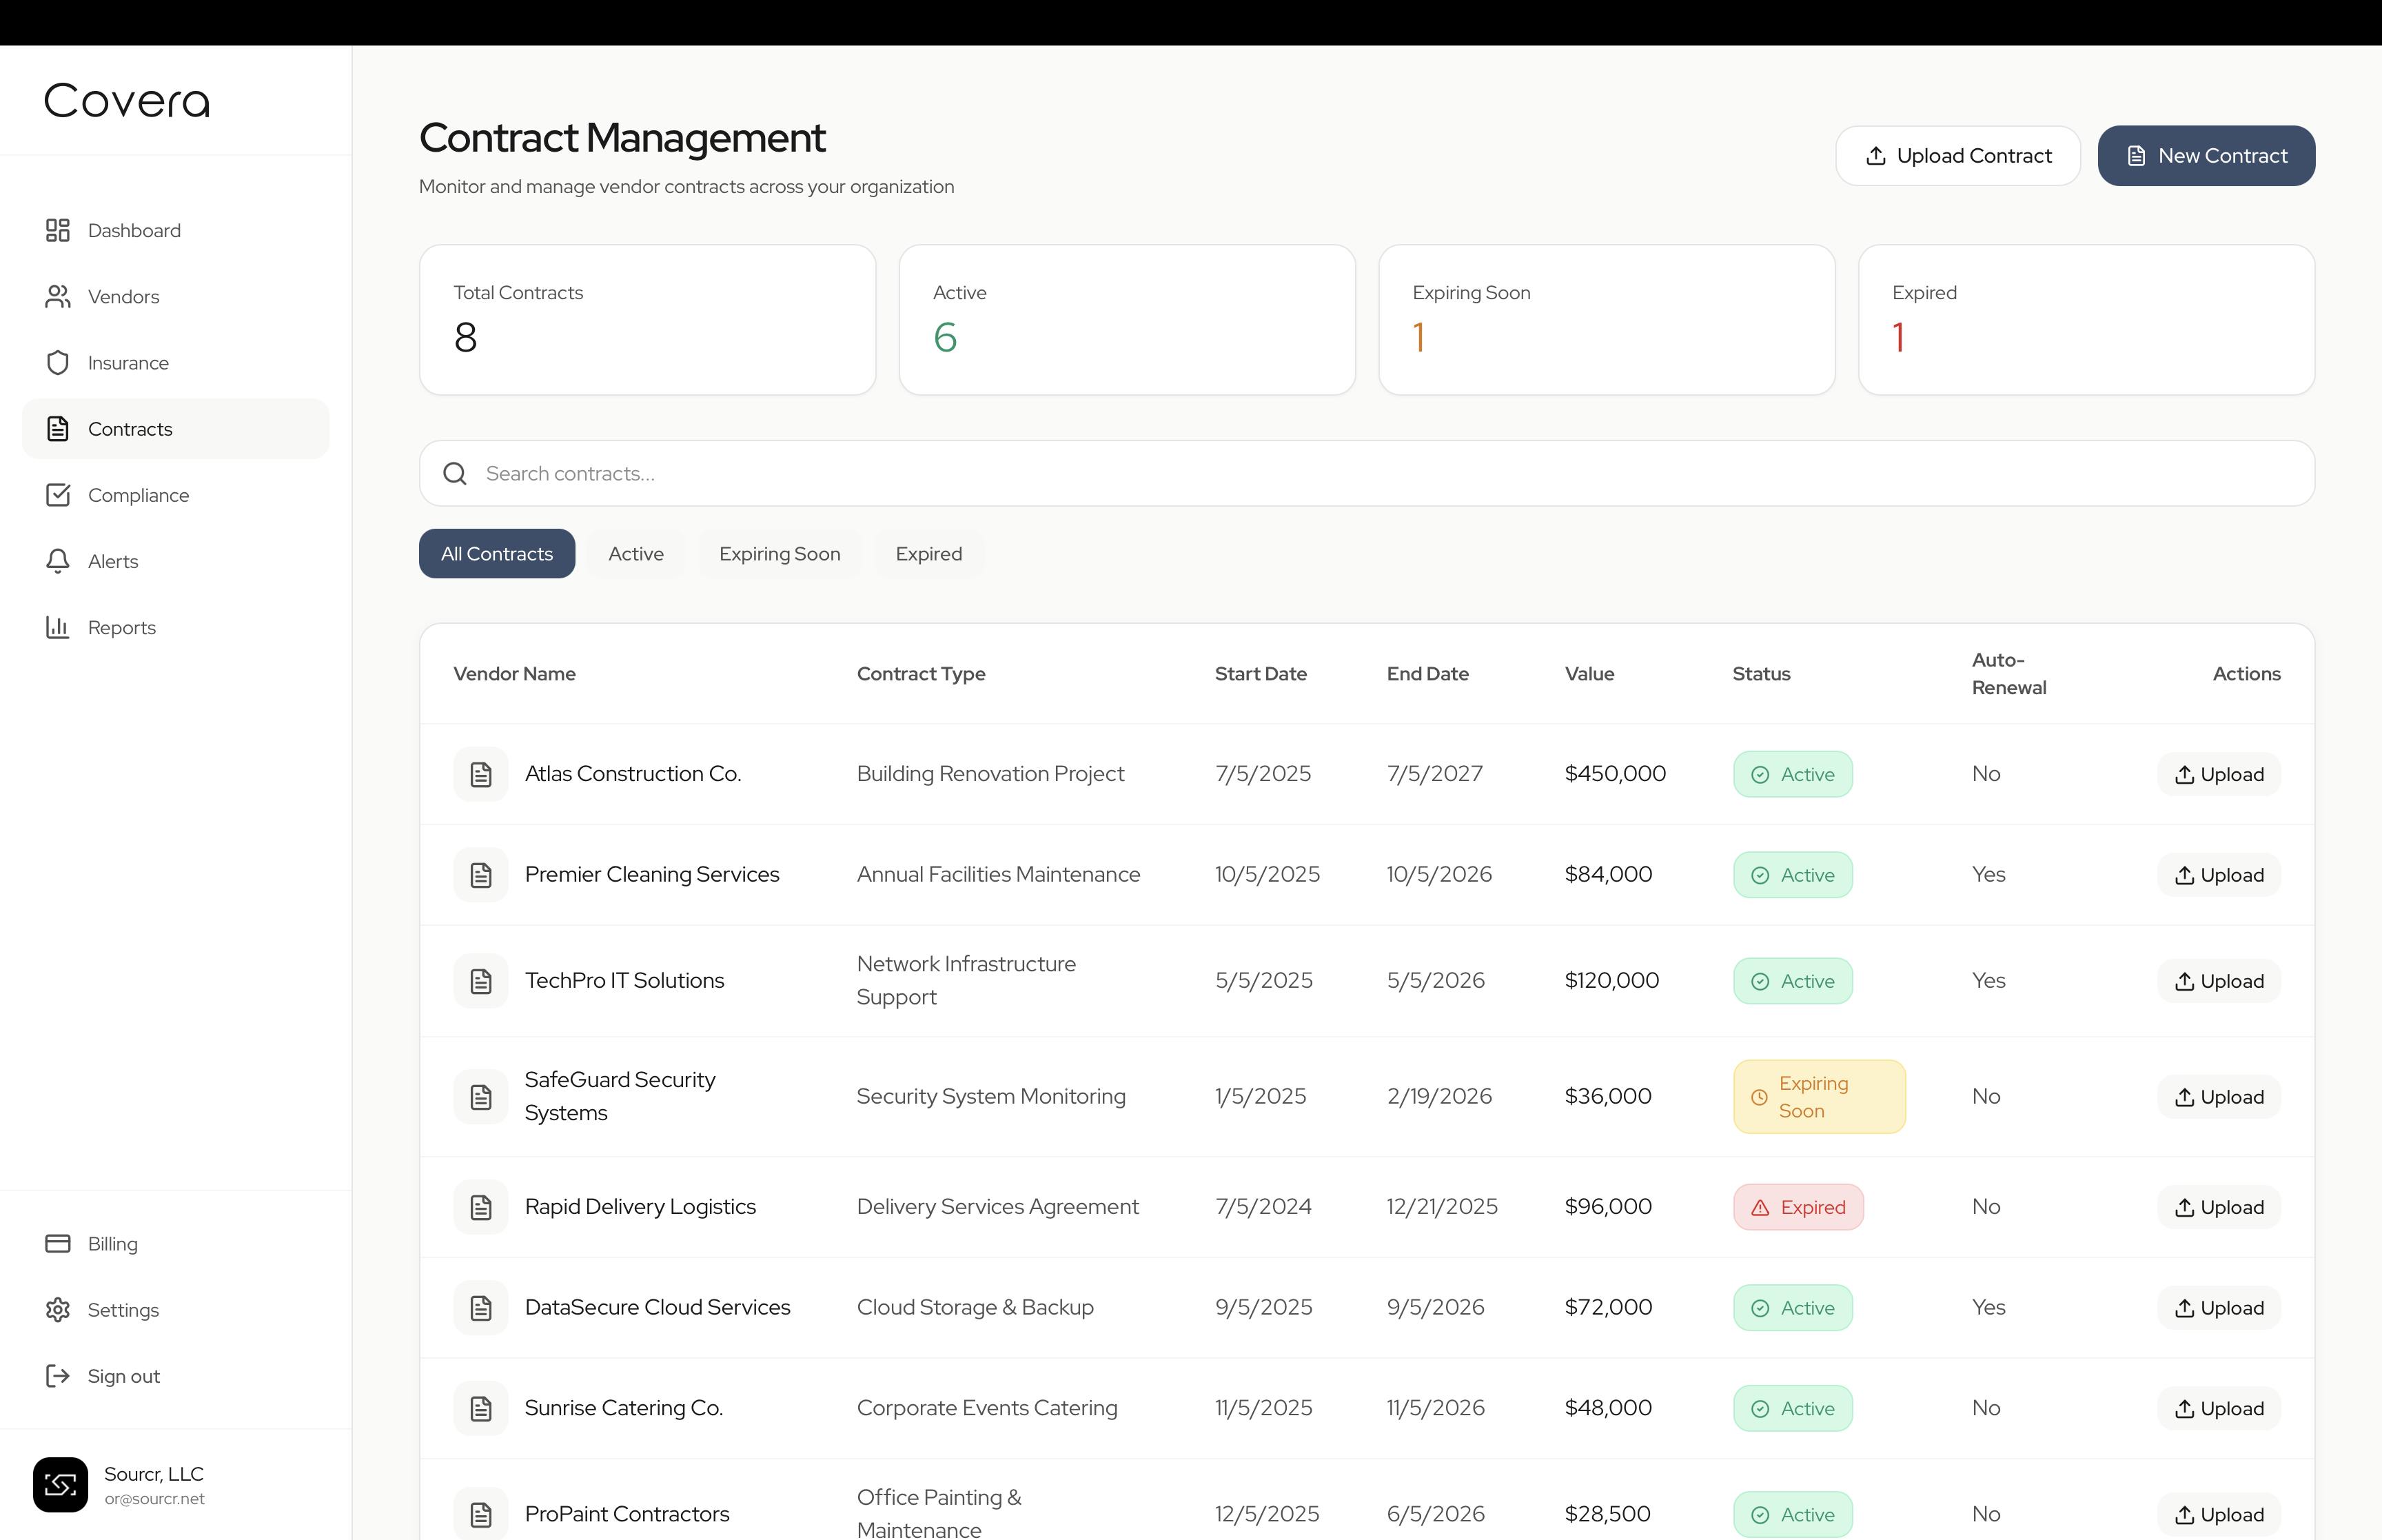This screenshot has width=2382, height=1540.
Task: Click the Alerts bell icon
Action: [58, 561]
